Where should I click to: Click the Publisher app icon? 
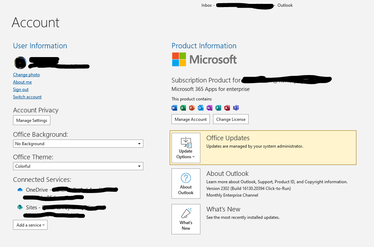[x=218, y=108]
